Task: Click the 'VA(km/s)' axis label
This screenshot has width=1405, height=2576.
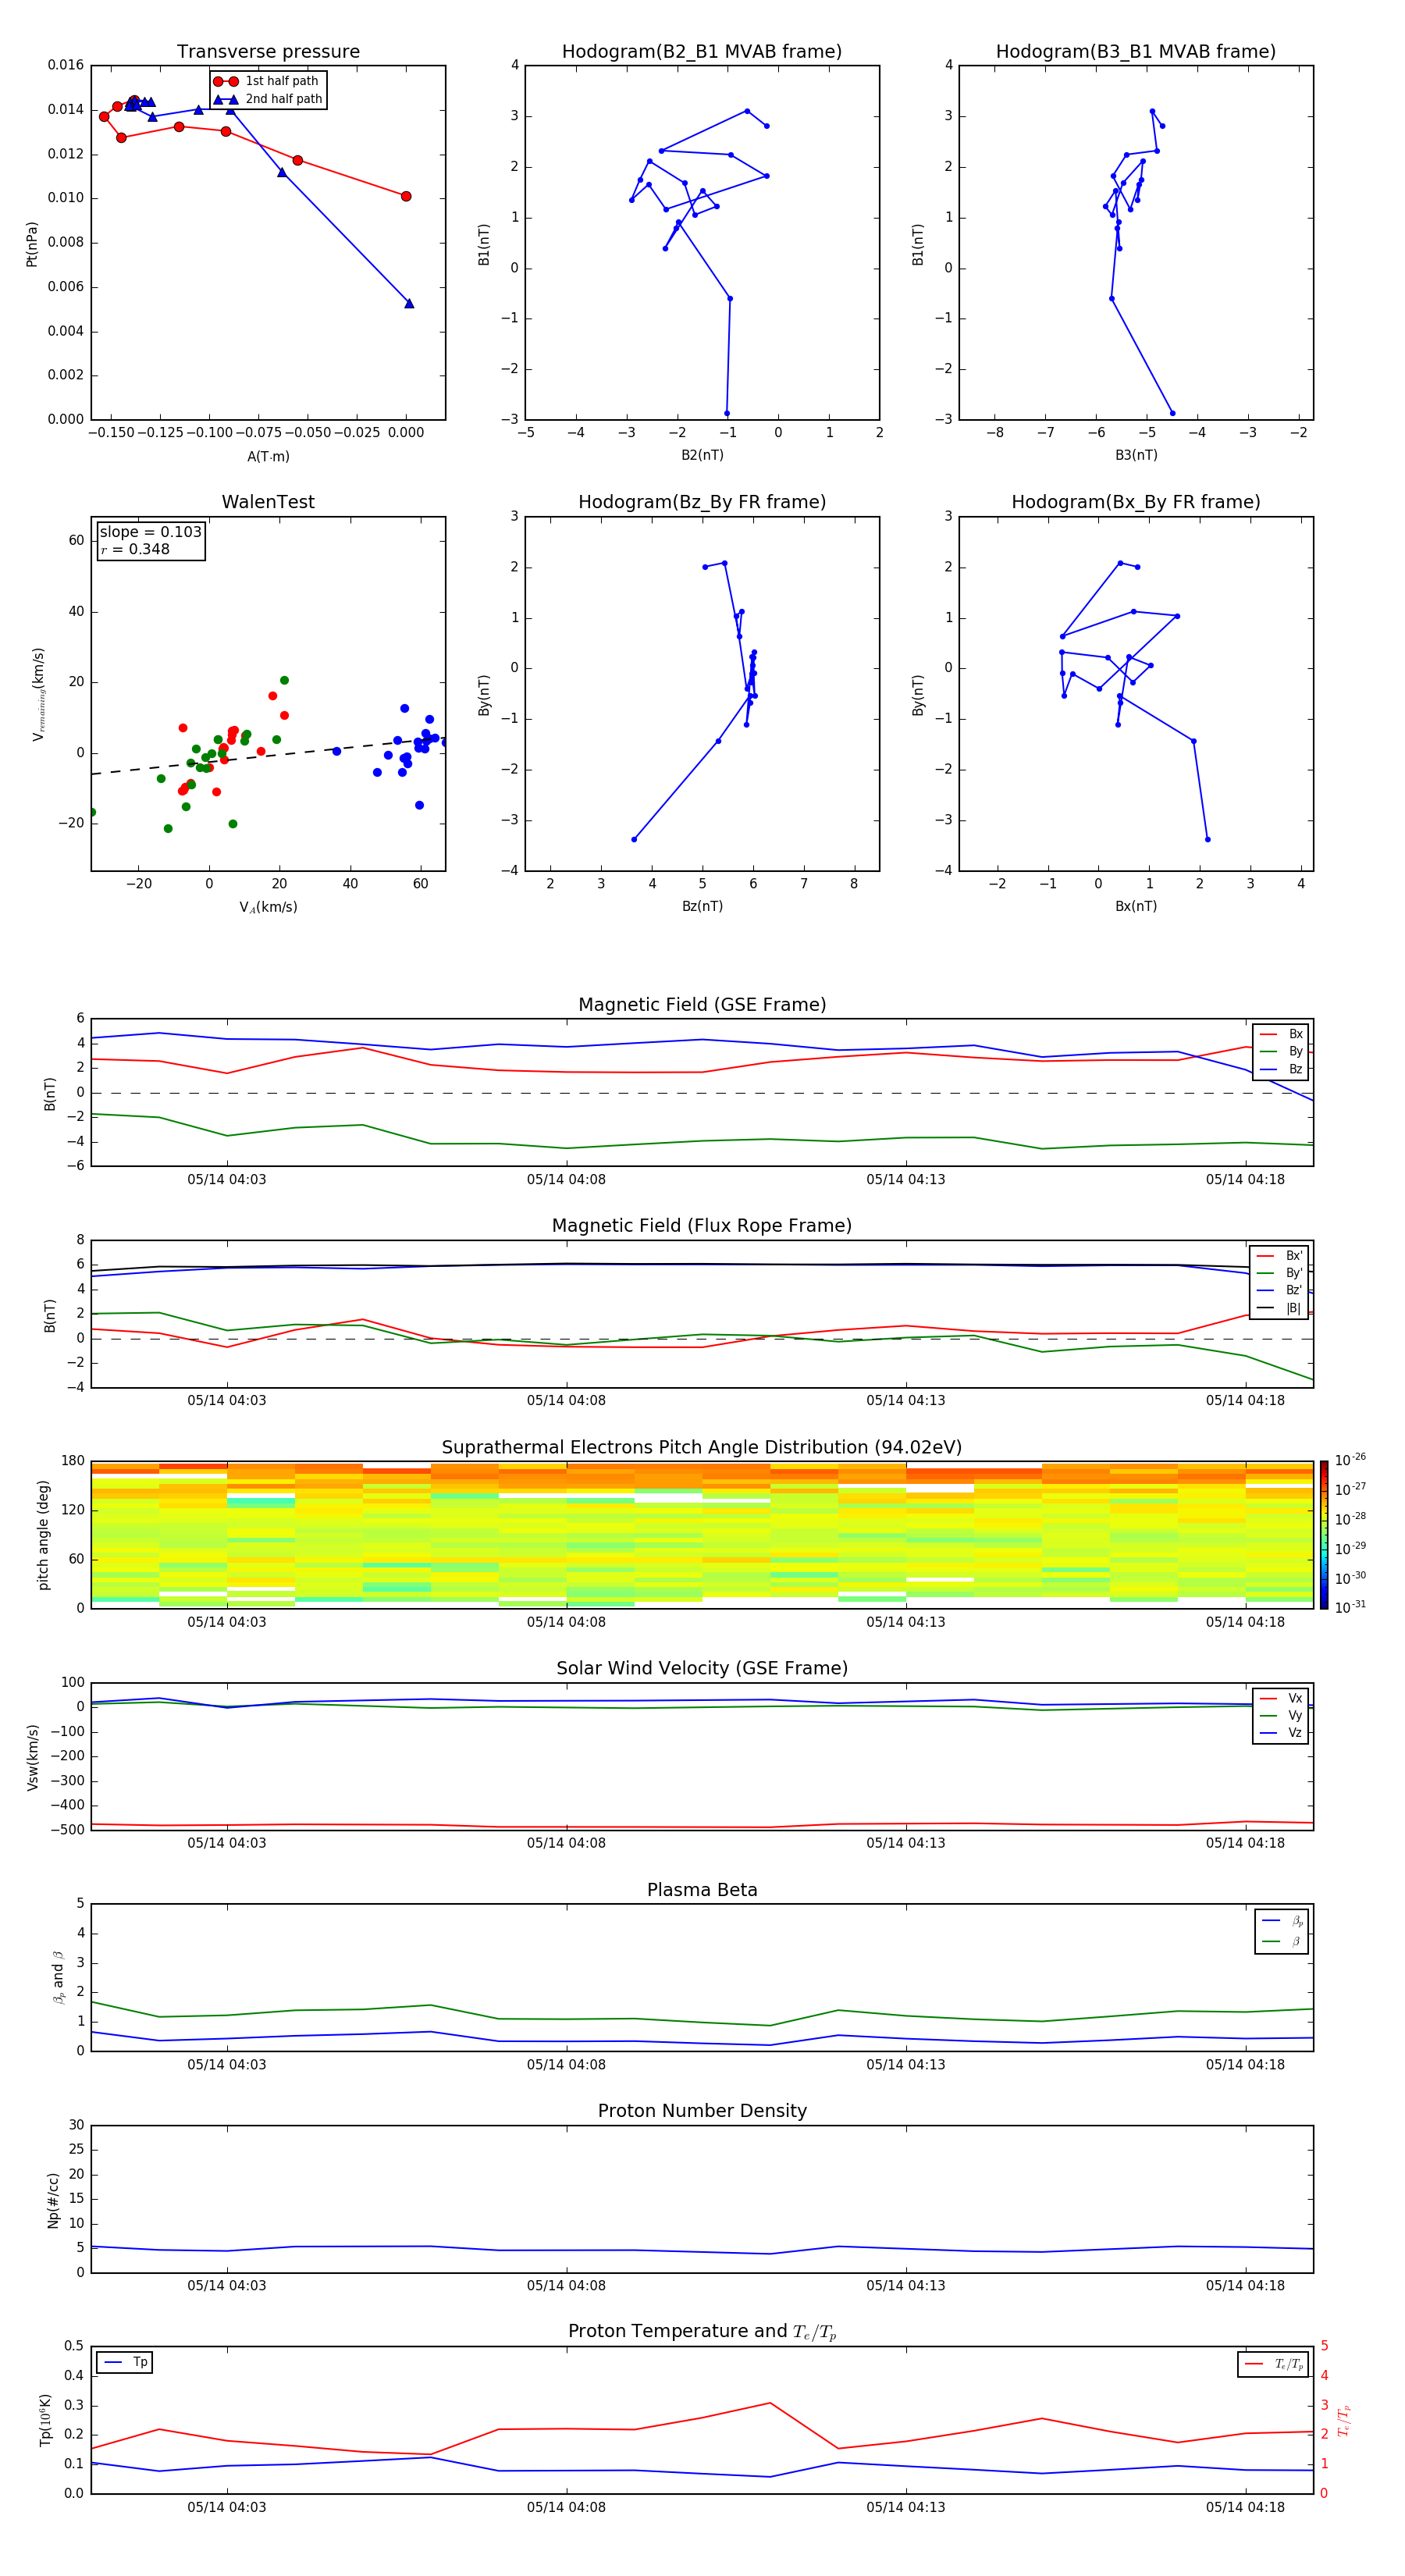Action: click(x=268, y=907)
